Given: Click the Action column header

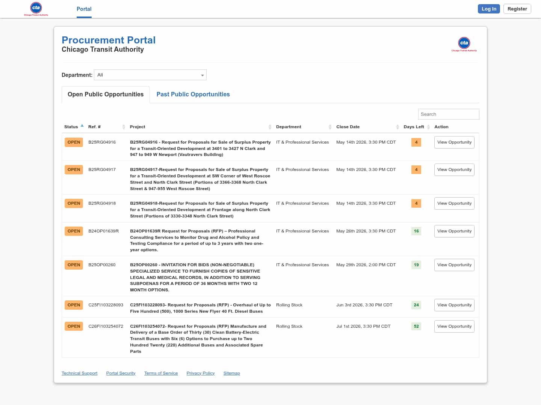Looking at the screenshot, I should click(441, 127).
